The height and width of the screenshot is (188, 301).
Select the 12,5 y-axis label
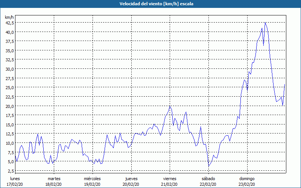(x=10, y=134)
